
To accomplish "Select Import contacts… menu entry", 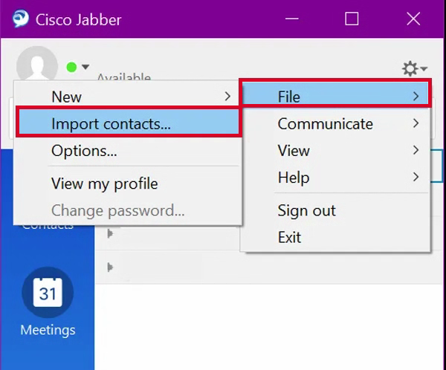I will pyautogui.click(x=128, y=124).
